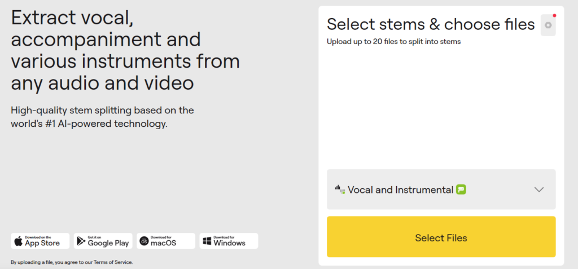Click Get it on Google Play text

point(108,241)
